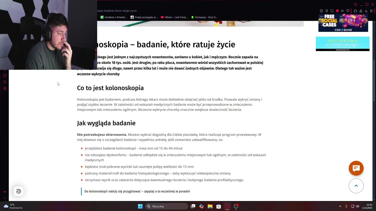Click note "Do kolonoskopii należy się przygotować"
The width and height of the screenshot is (376, 211).
click(x=137, y=191)
